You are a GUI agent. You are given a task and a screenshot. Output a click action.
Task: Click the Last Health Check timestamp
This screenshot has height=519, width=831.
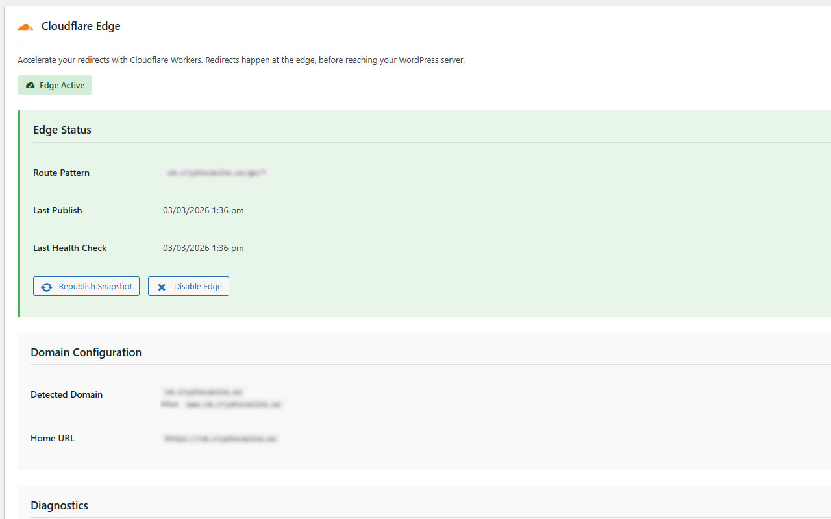click(203, 248)
